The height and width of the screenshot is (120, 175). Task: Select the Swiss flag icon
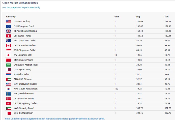tap(8, 36)
